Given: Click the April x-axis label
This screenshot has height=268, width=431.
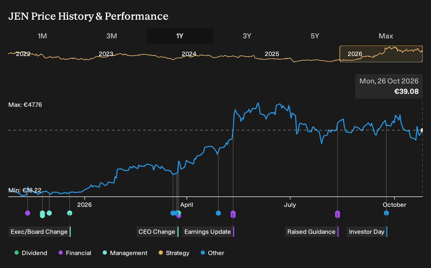Looking at the screenshot, I should click(187, 205).
